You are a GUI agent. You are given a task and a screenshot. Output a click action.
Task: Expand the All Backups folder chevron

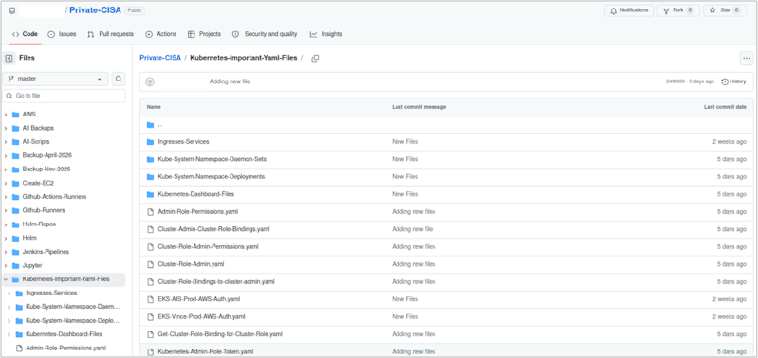[x=6, y=129]
